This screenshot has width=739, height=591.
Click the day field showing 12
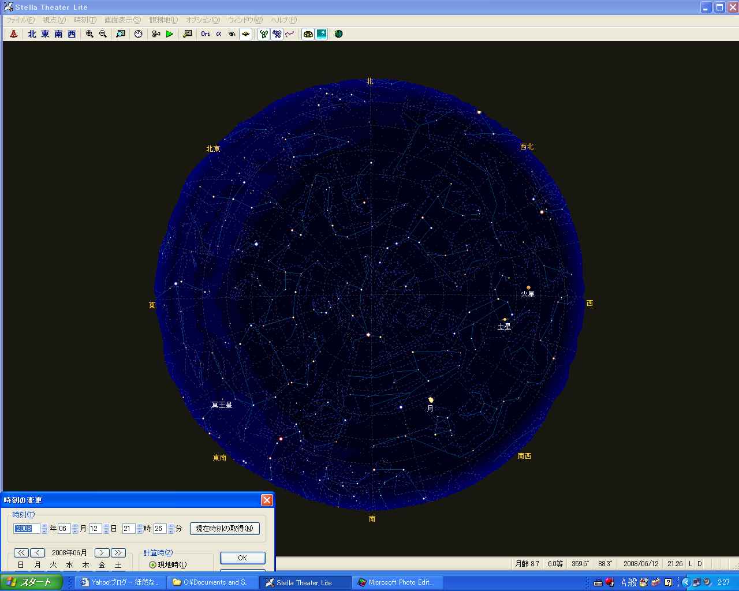pos(95,529)
